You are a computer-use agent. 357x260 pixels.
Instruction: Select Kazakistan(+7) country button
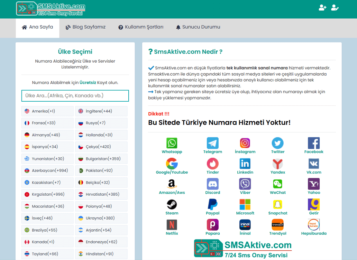(x=47, y=183)
